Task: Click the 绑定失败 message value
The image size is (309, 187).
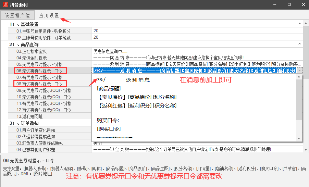Action: tap(197, 149)
